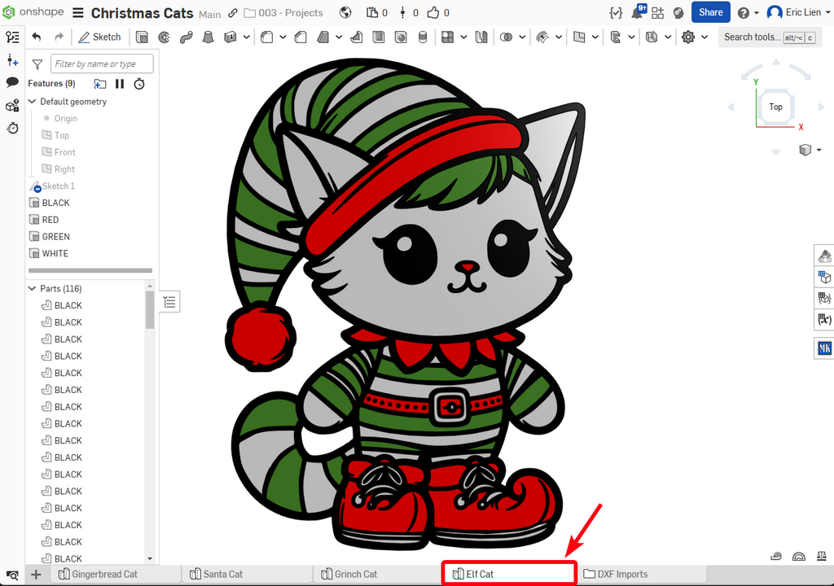Select the Revolve tool

pyautogui.click(x=164, y=37)
